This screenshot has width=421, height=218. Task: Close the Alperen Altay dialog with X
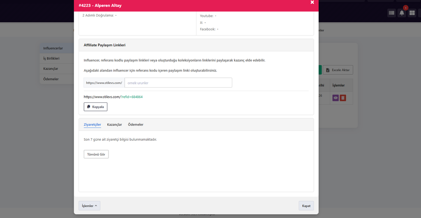312,2
